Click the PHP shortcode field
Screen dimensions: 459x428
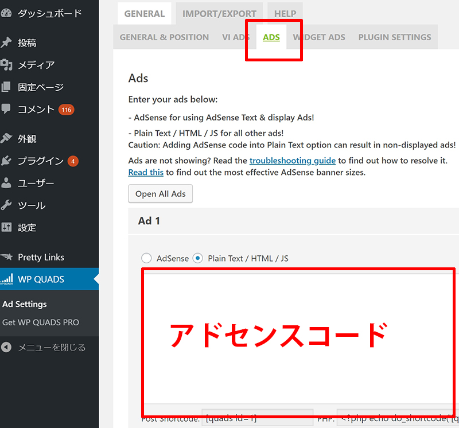click(x=398, y=418)
